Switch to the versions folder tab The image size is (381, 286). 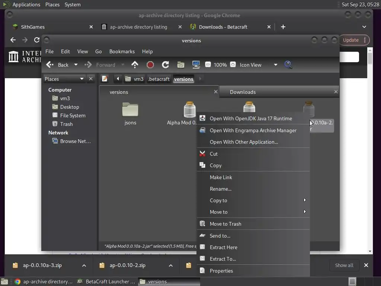(159, 92)
